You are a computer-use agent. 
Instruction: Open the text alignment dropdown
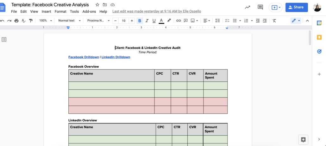click(207, 21)
